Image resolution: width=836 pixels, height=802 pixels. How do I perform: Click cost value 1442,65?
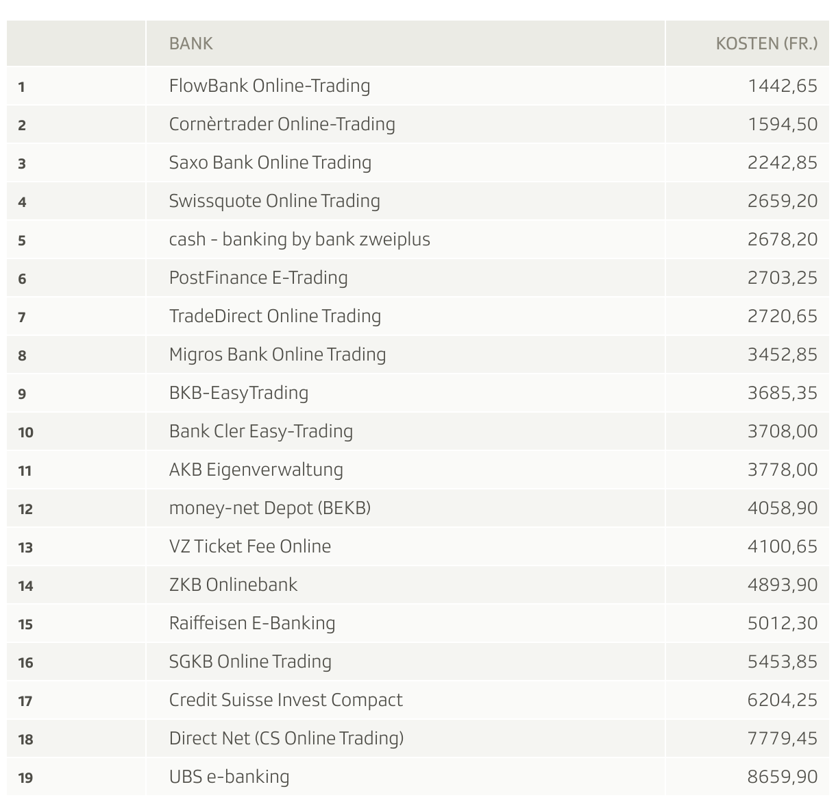pyautogui.click(x=783, y=86)
